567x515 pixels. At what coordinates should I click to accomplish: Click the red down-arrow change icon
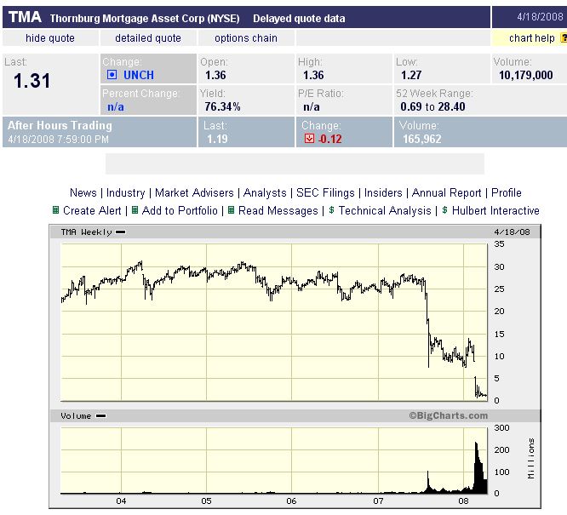pyautogui.click(x=309, y=139)
